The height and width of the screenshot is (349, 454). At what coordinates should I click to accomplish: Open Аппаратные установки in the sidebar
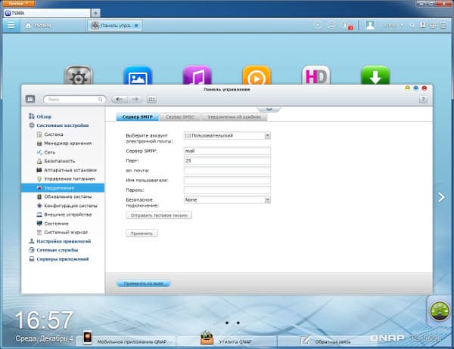click(x=67, y=170)
